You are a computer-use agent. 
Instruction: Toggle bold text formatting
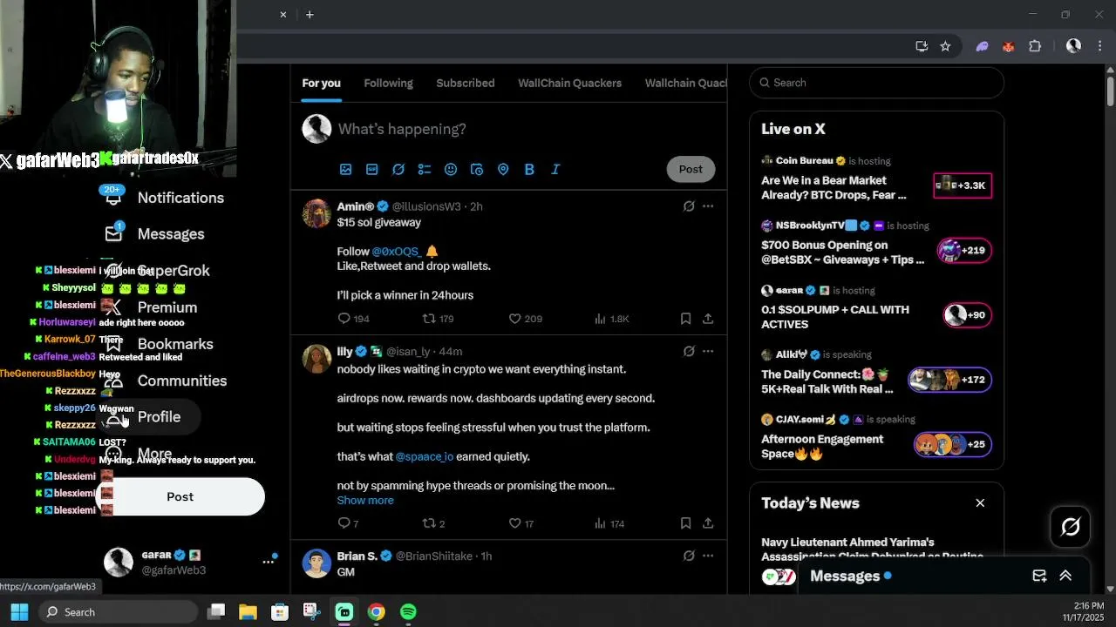(529, 169)
